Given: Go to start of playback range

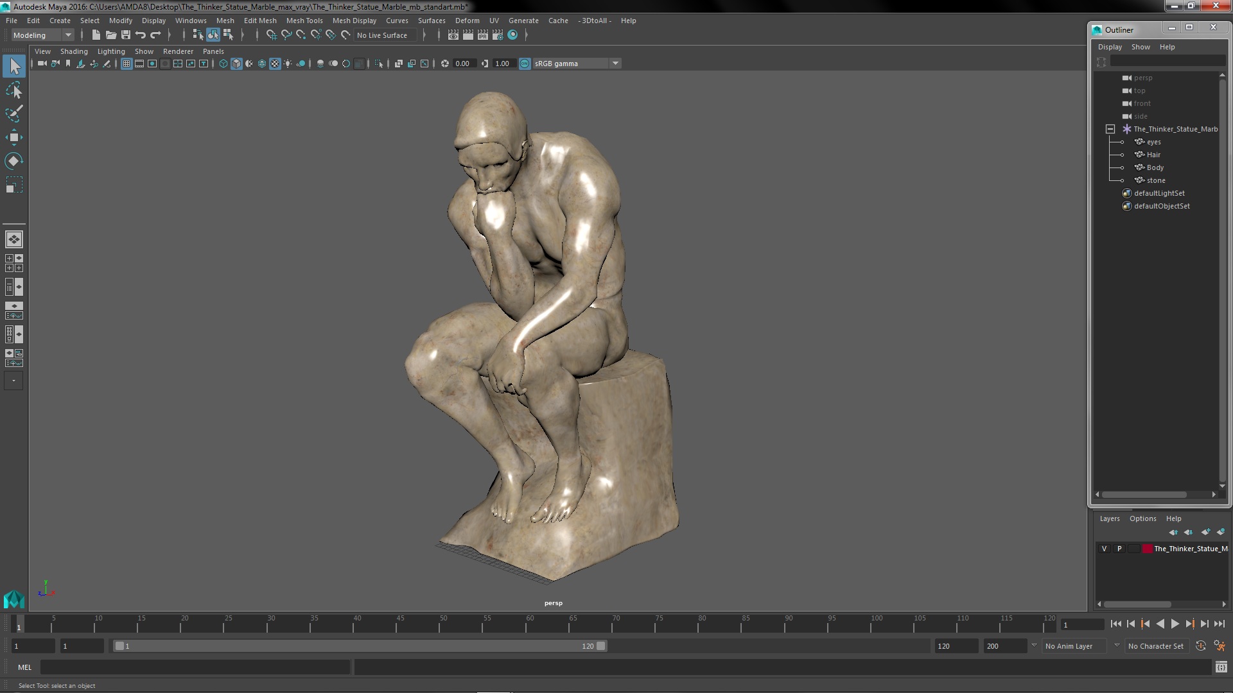Looking at the screenshot, I should pos(1115,624).
